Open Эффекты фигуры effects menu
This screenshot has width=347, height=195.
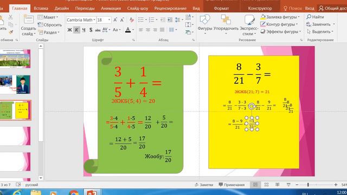pyautogui.click(x=281, y=31)
